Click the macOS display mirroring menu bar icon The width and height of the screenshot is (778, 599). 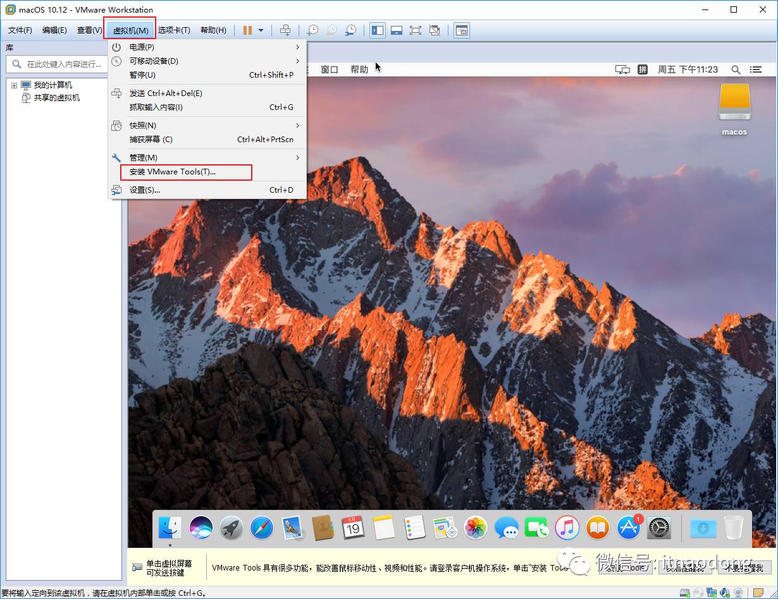[x=623, y=70]
